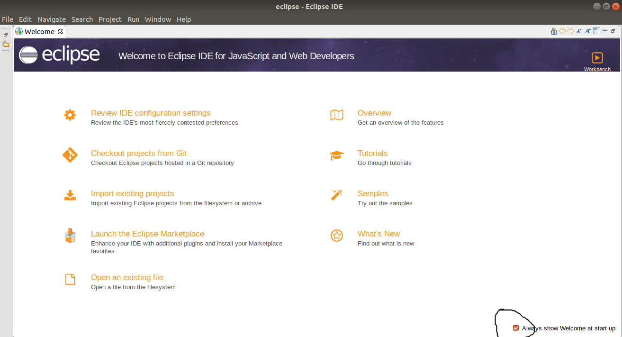
Task: Click the Eclipse logo in the banner
Action: click(x=59, y=55)
